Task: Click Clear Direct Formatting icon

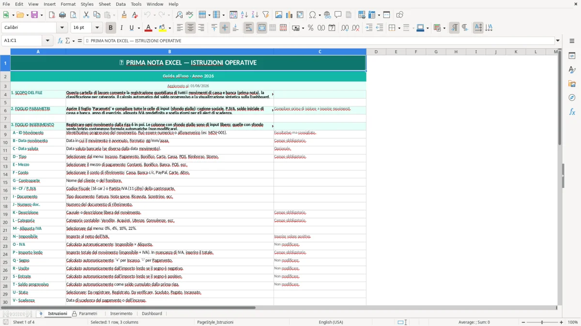Action: (x=135, y=15)
